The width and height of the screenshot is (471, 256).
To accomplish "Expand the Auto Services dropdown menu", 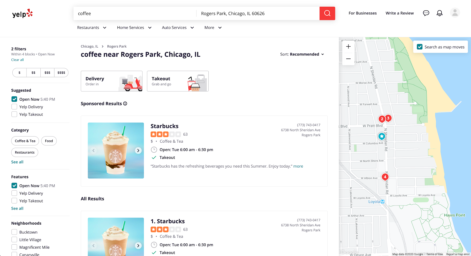I will click(x=178, y=28).
